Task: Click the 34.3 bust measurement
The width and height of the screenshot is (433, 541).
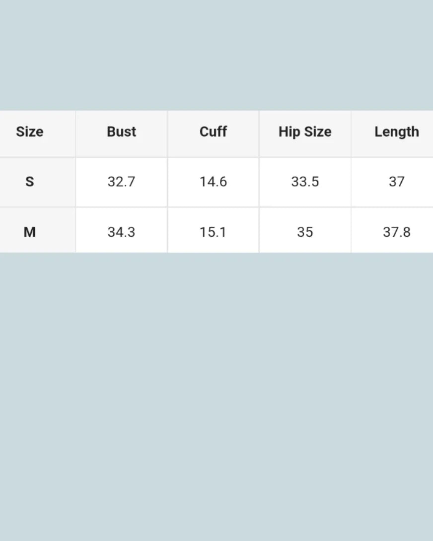Action: coord(121,232)
